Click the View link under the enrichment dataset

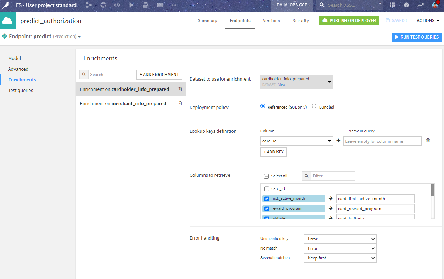281,84
